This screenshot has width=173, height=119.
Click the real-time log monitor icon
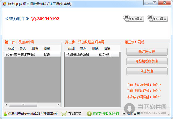click(x=124, y=114)
